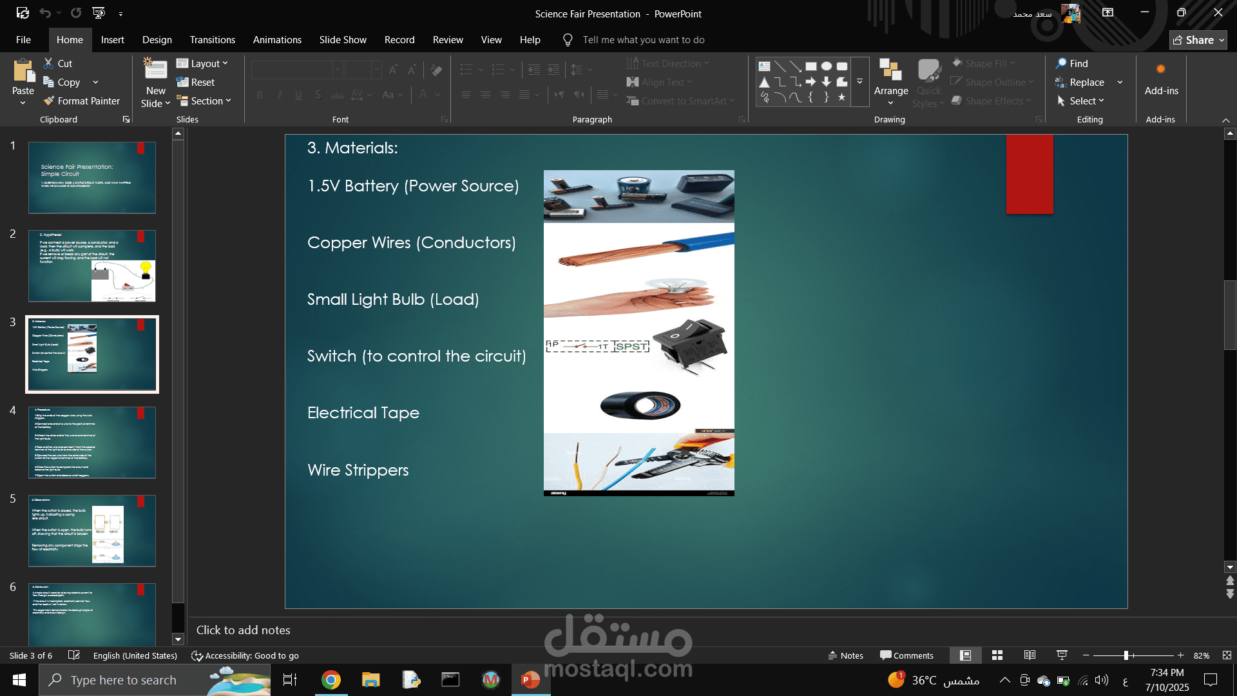Open the Arrange tool

[x=891, y=82]
